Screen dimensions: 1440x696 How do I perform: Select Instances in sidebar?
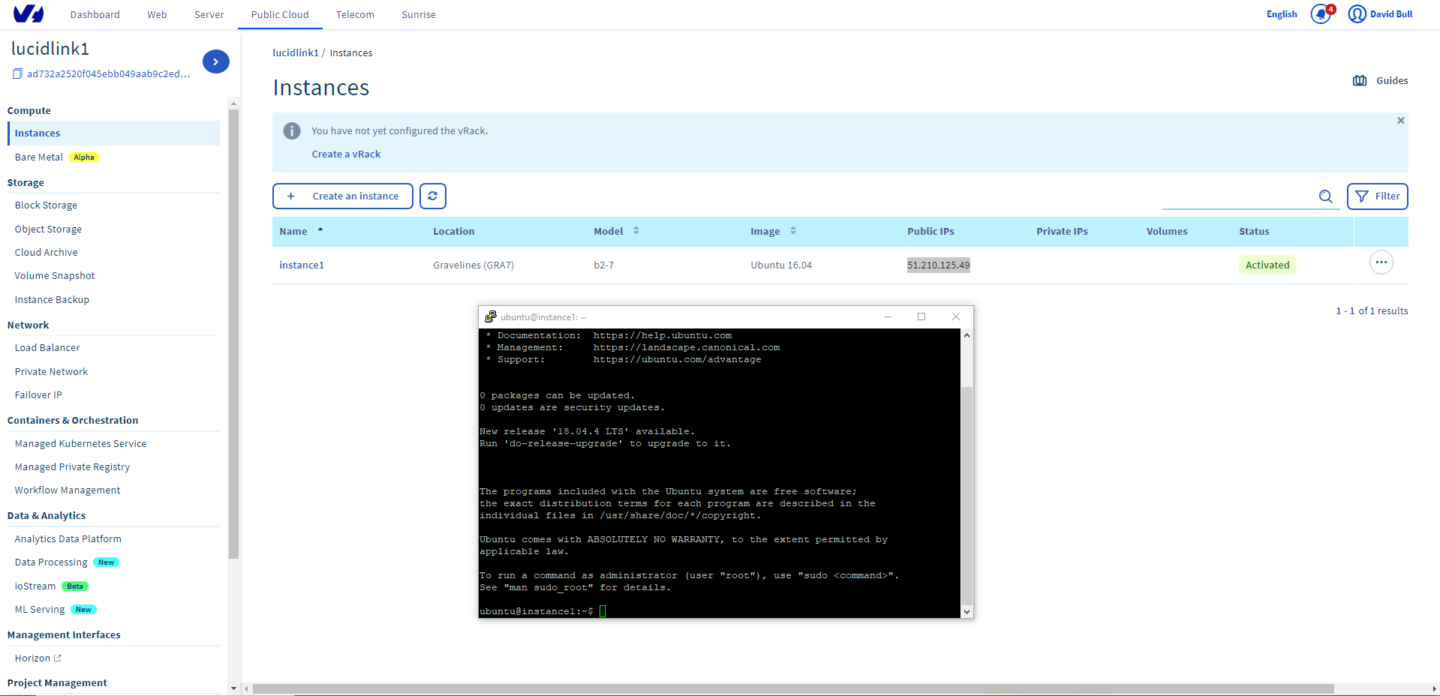(x=113, y=133)
